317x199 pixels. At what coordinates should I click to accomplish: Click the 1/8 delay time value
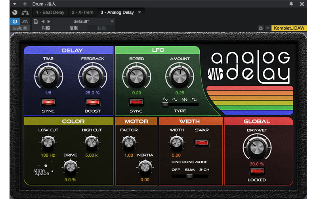(x=48, y=93)
